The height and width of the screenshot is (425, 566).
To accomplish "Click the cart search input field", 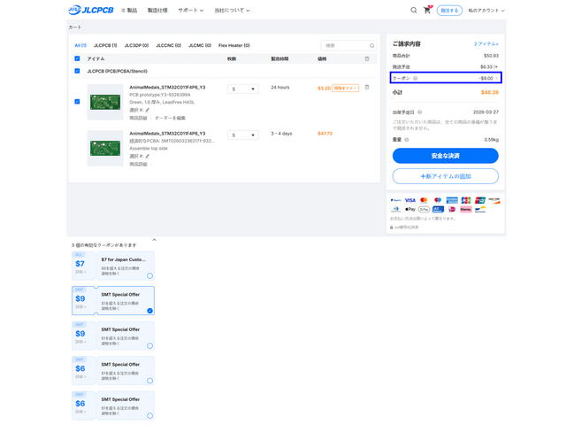I will pos(348,45).
